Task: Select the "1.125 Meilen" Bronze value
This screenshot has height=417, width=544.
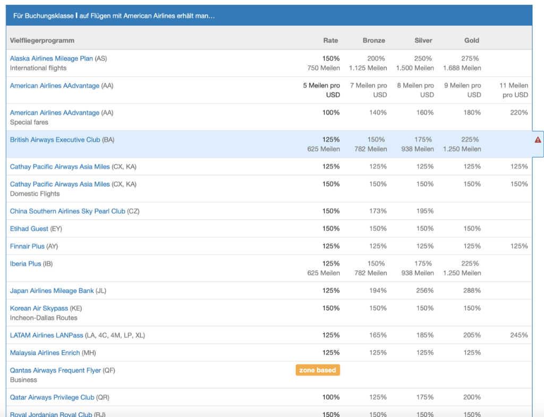Action: 368,68
